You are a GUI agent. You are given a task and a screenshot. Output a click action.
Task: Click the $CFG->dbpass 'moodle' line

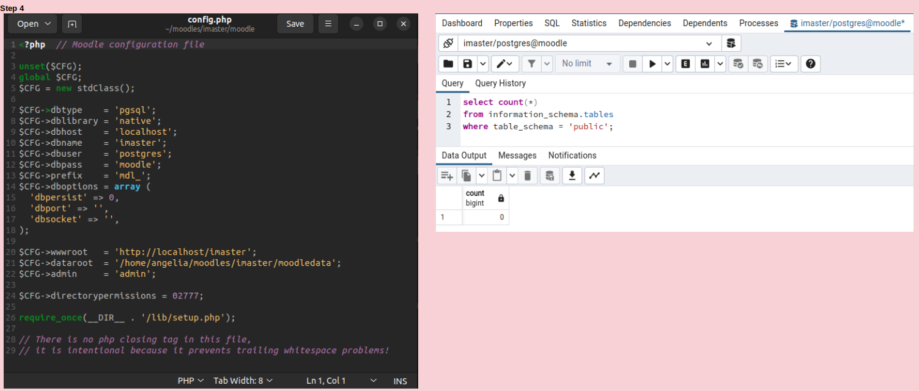point(90,165)
